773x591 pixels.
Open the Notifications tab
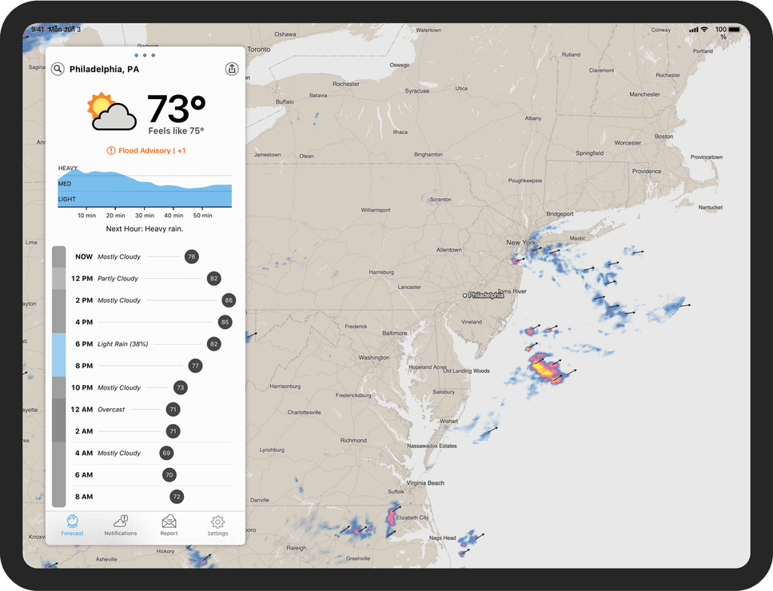[x=121, y=525]
